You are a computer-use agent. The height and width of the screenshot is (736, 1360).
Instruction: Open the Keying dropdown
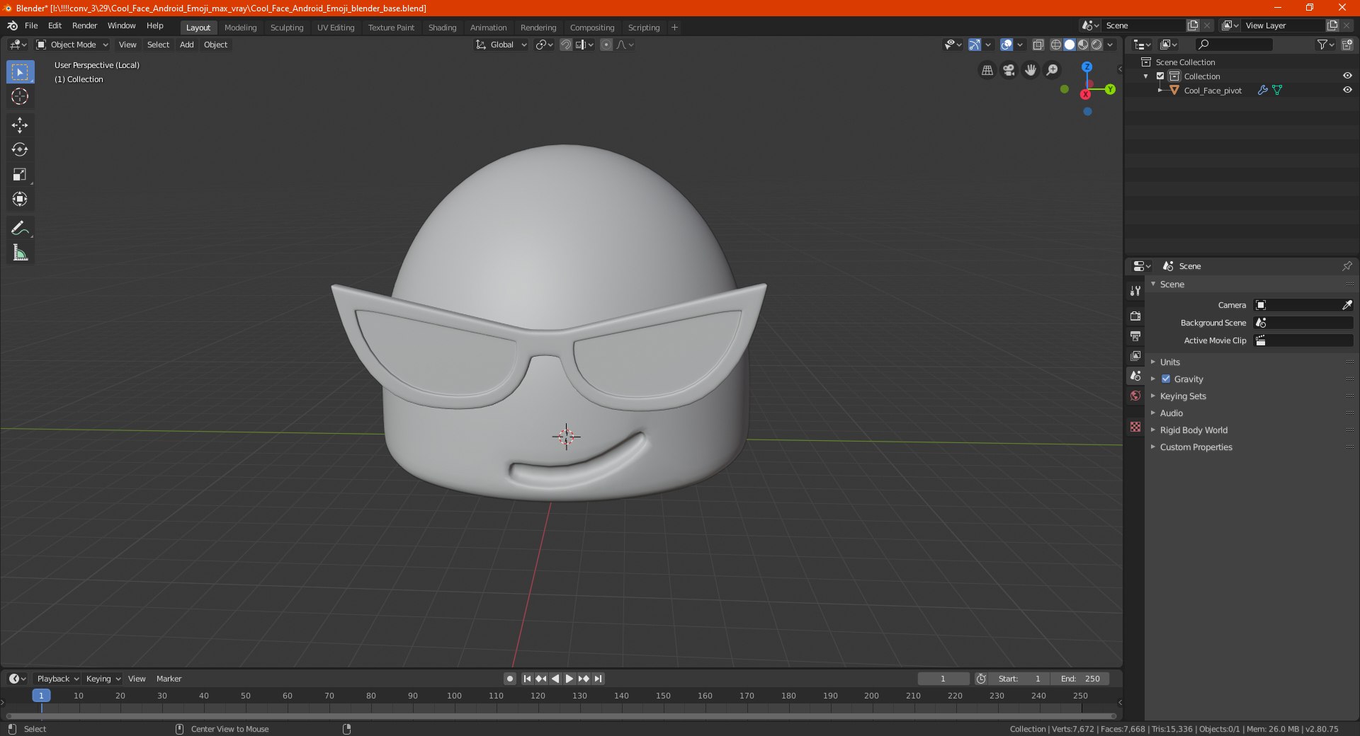tap(103, 679)
